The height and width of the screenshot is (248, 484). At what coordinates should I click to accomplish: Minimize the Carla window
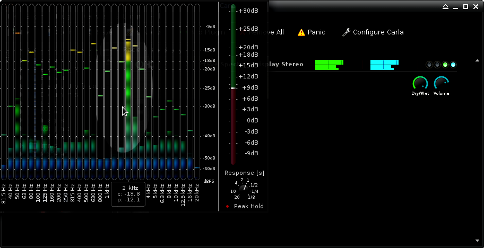point(455,7)
